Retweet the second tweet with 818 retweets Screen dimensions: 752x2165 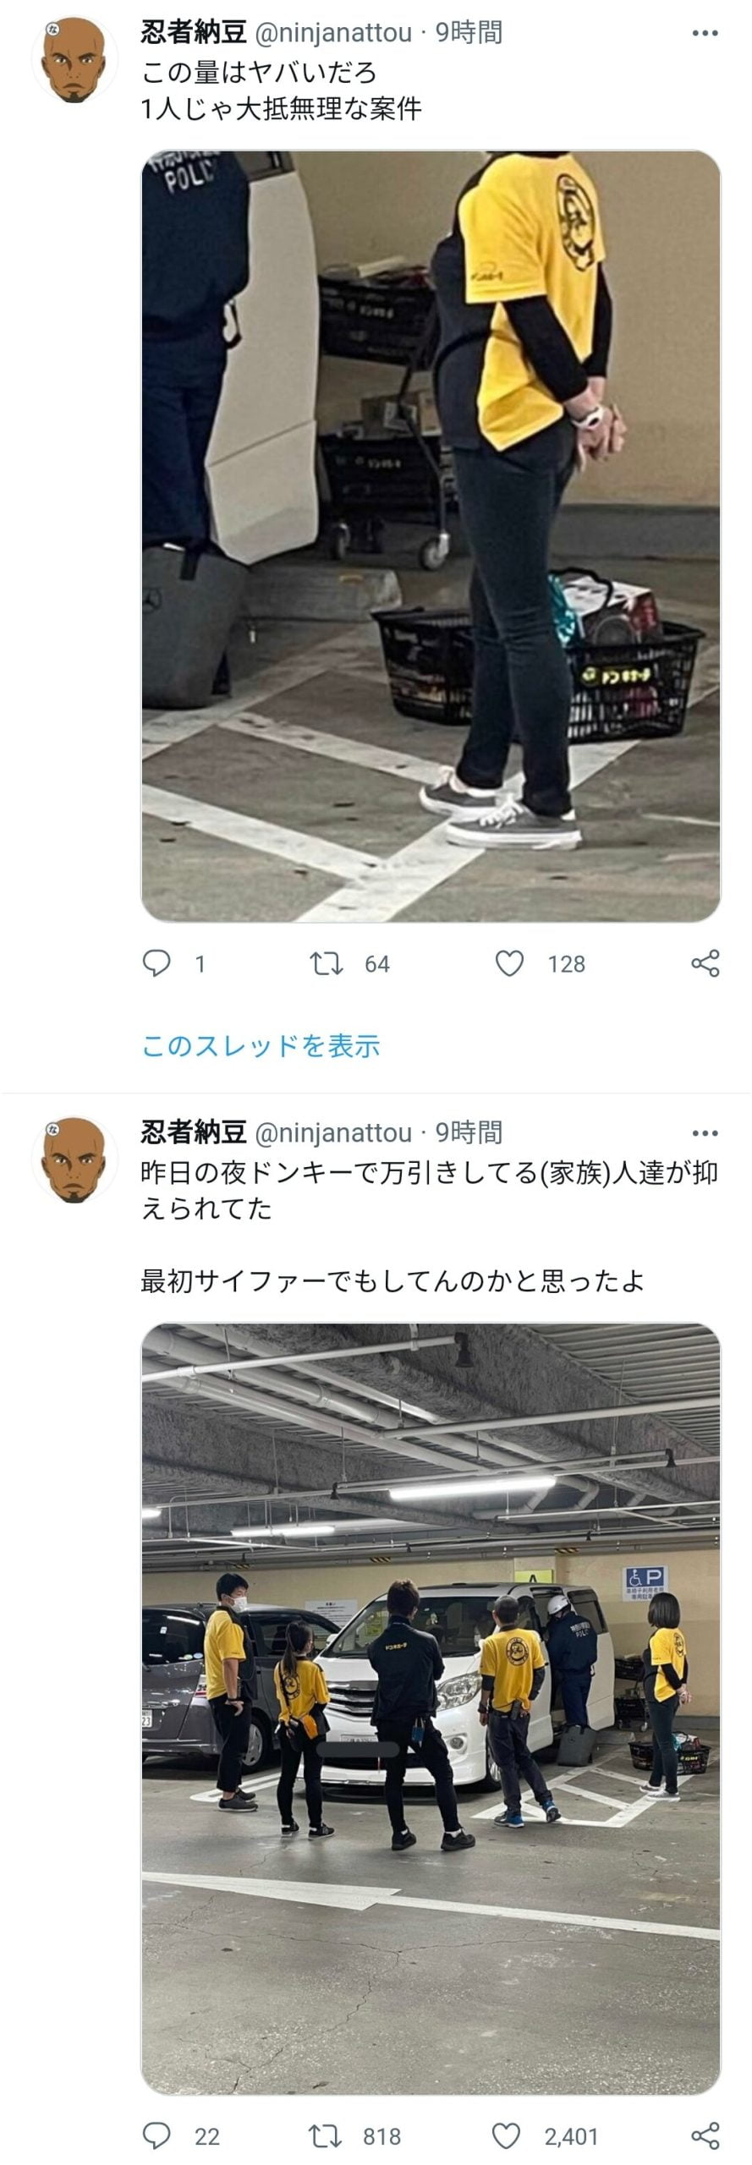325,2136
